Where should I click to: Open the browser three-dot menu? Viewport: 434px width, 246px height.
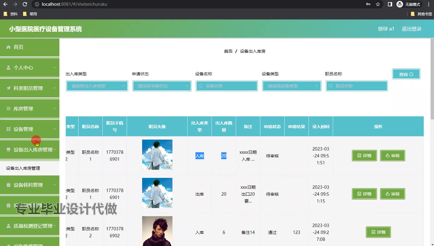pos(429,4)
